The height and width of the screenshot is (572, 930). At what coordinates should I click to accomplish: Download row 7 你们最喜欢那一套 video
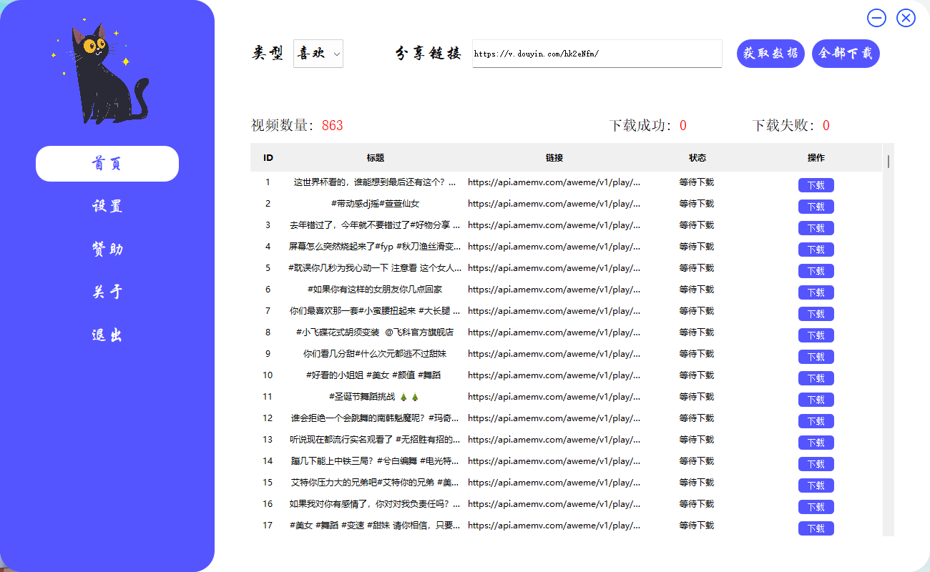(x=816, y=314)
